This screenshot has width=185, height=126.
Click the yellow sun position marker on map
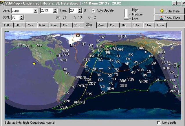34,64
